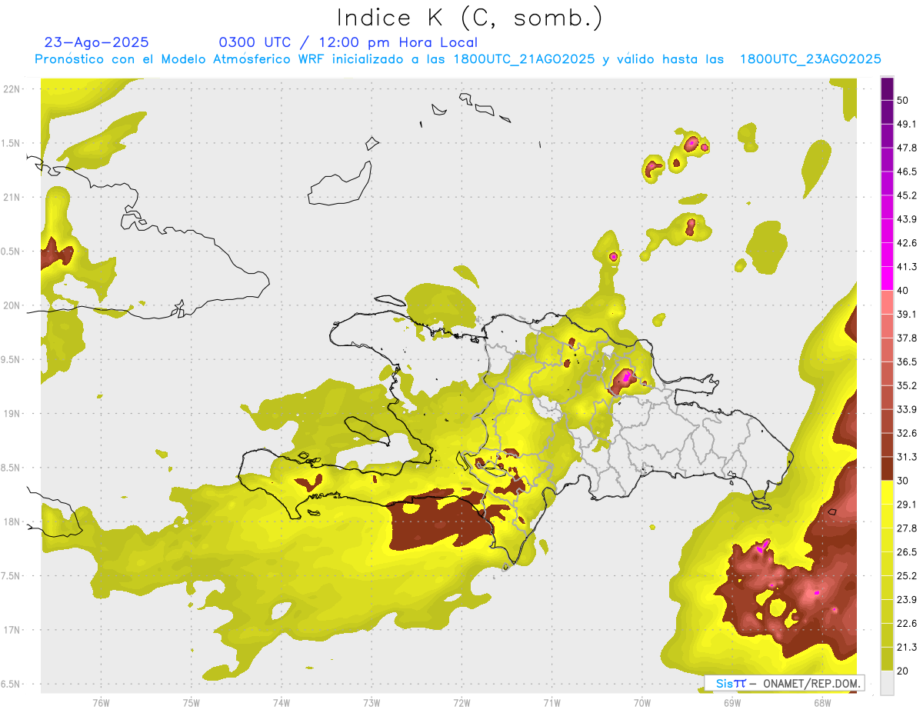Click the "68W" longitude label
923x713 pixels.
click(x=822, y=703)
